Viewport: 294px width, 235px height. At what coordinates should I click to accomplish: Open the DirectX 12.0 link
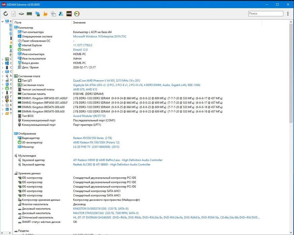click(80, 50)
